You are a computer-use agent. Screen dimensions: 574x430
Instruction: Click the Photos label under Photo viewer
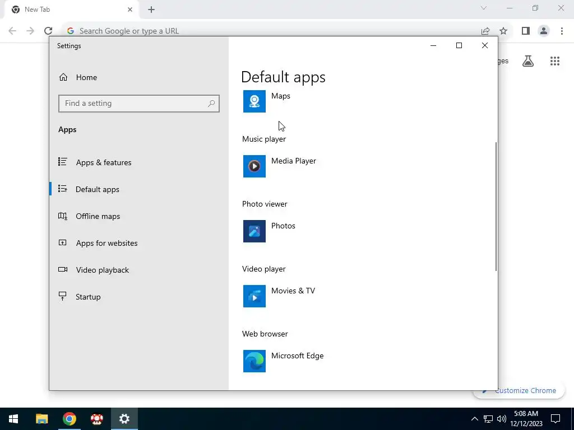tap(283, 226)
